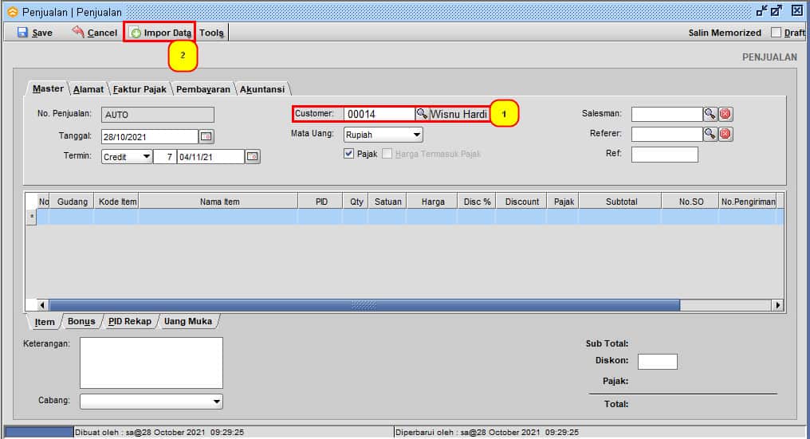Click the grid horizontal scrollbar
This screenshot has height=439, width=810.
tap(364, 305)
